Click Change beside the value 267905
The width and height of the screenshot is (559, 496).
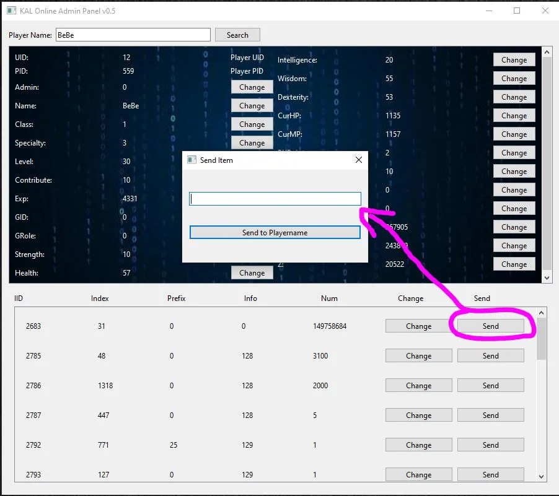coord(514,227)
